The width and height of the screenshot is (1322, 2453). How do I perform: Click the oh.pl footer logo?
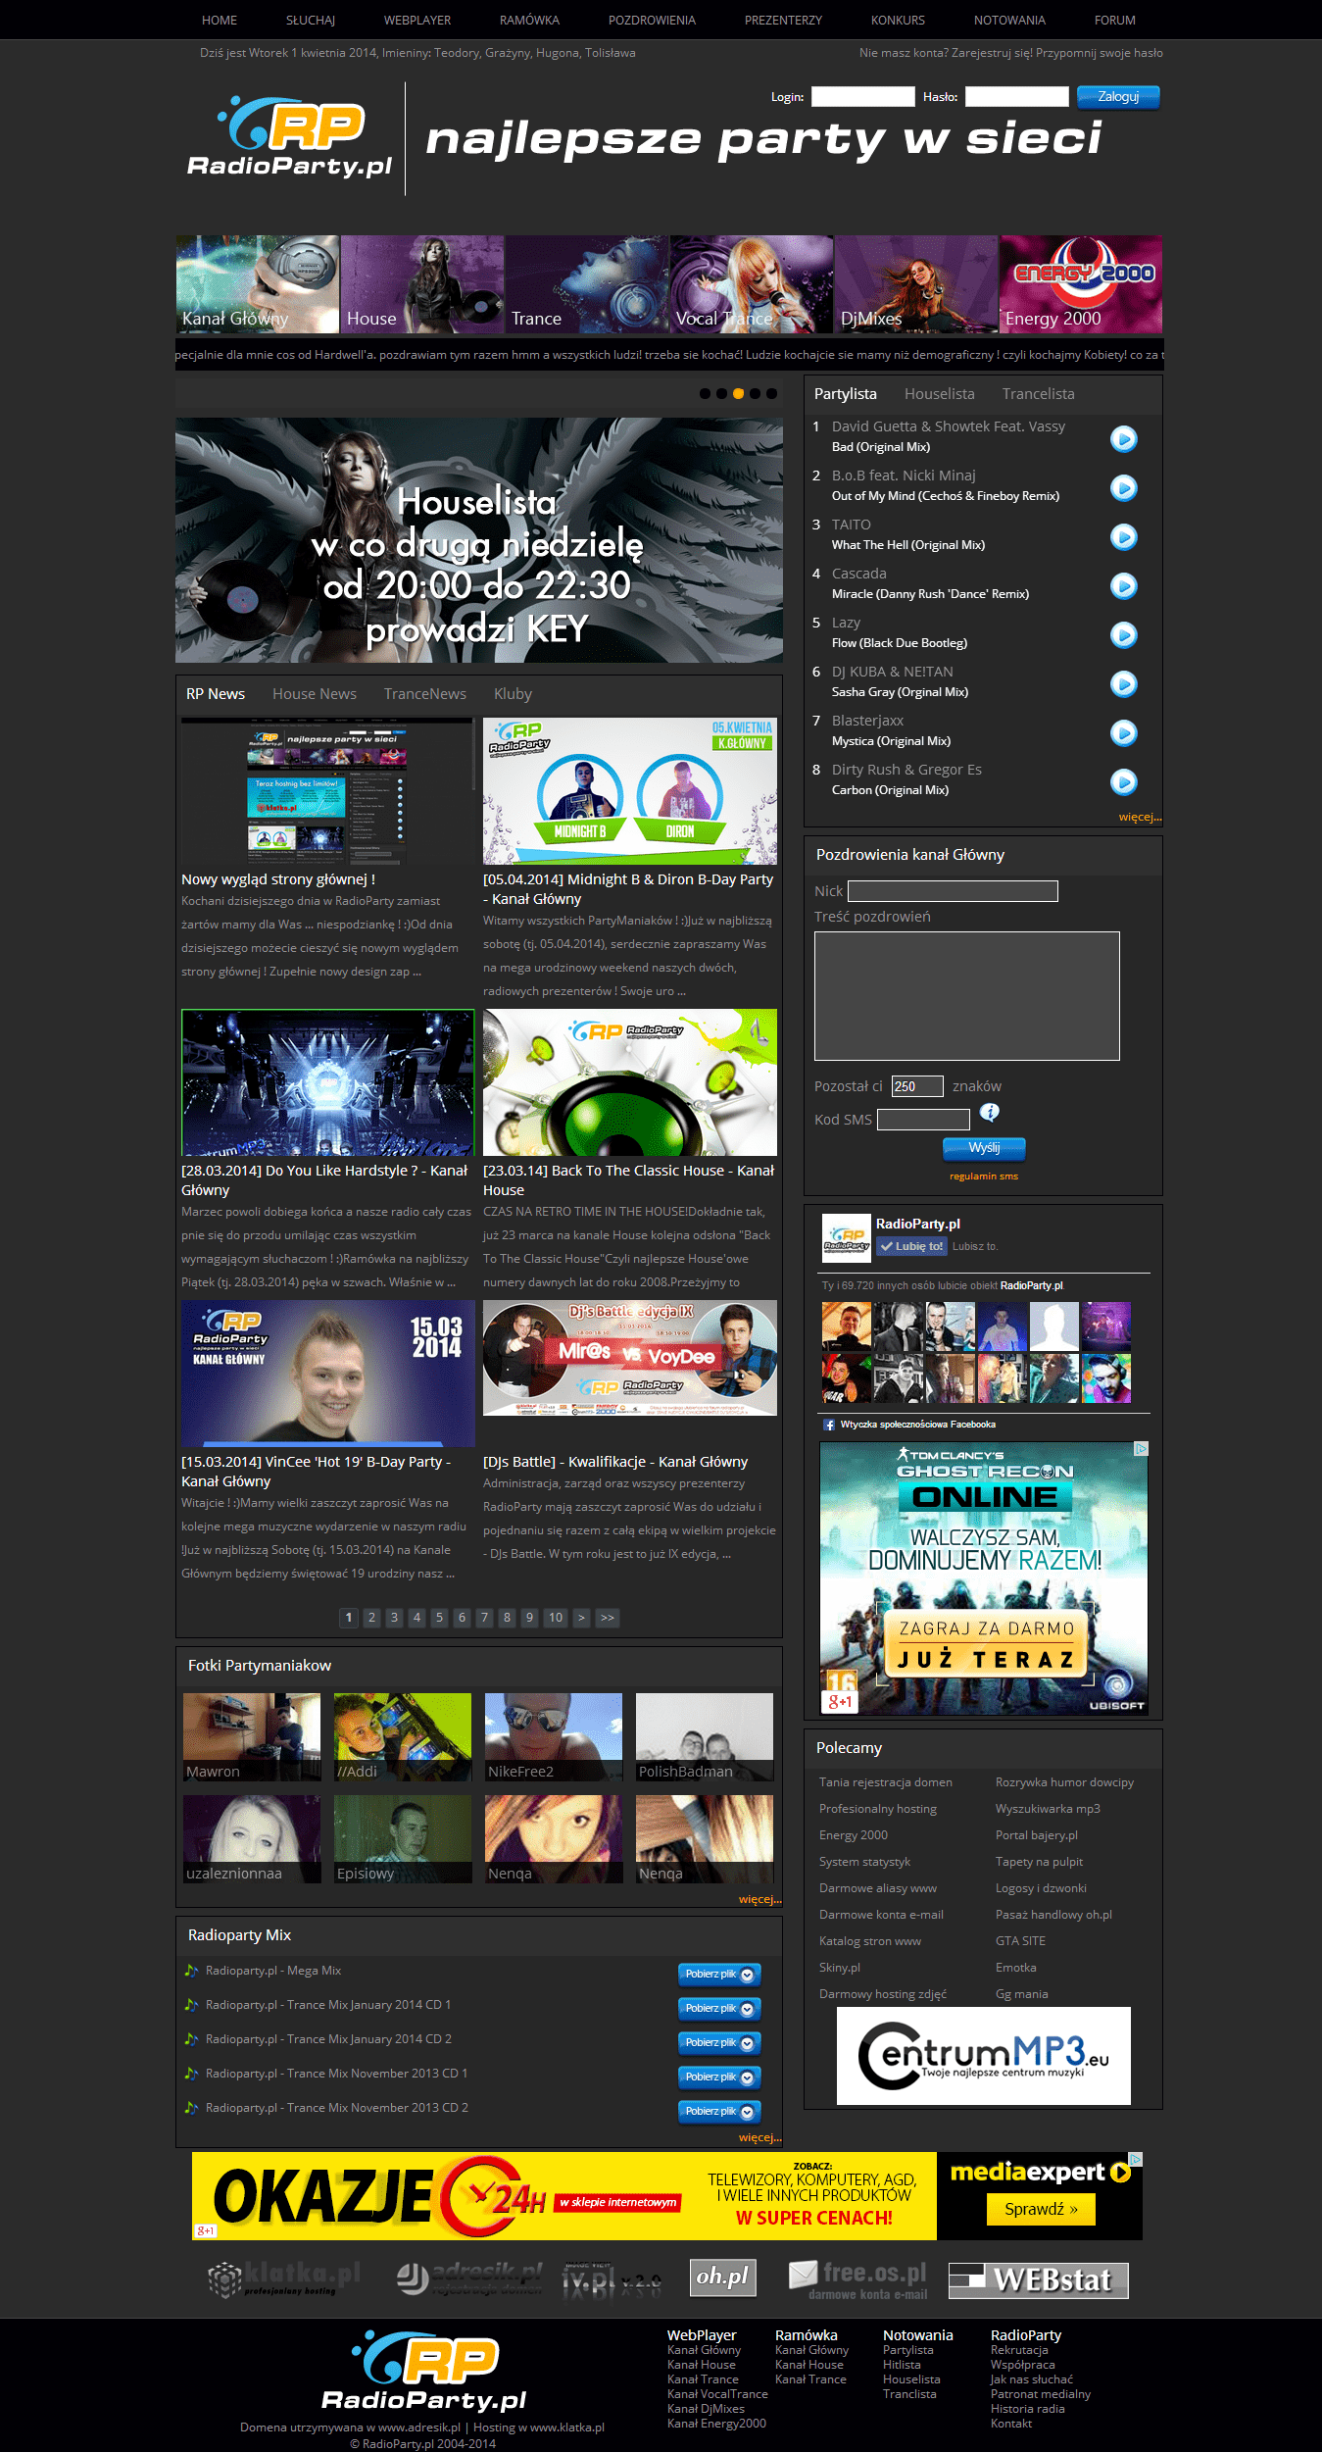722,2277
